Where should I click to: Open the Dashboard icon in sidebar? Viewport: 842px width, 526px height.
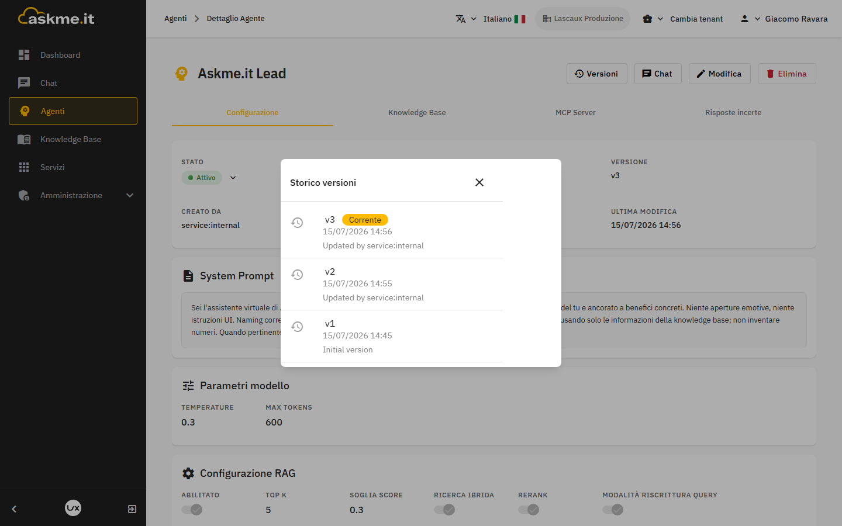pyautogui.click(x=24, y=55)
